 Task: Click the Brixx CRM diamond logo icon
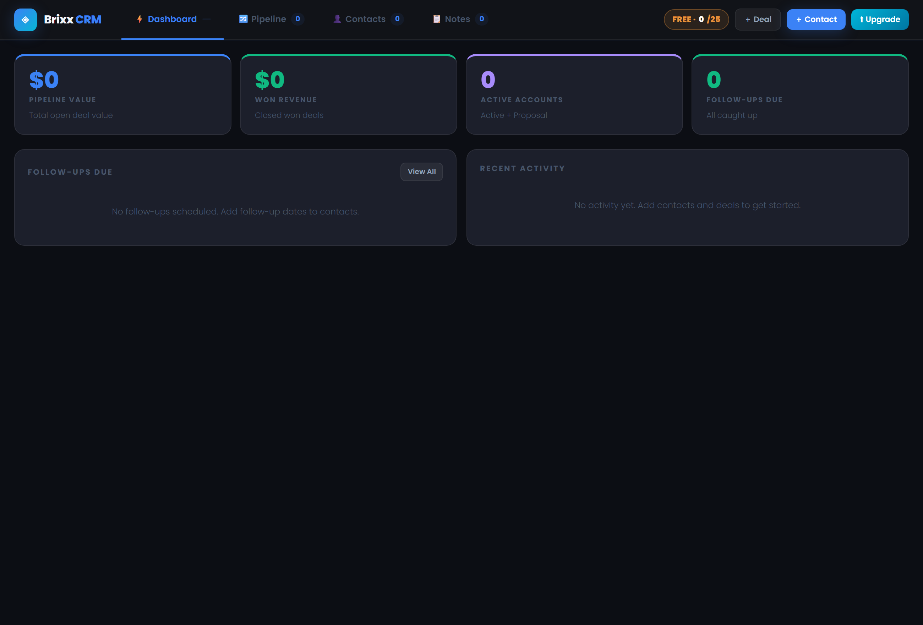[26, 20]
